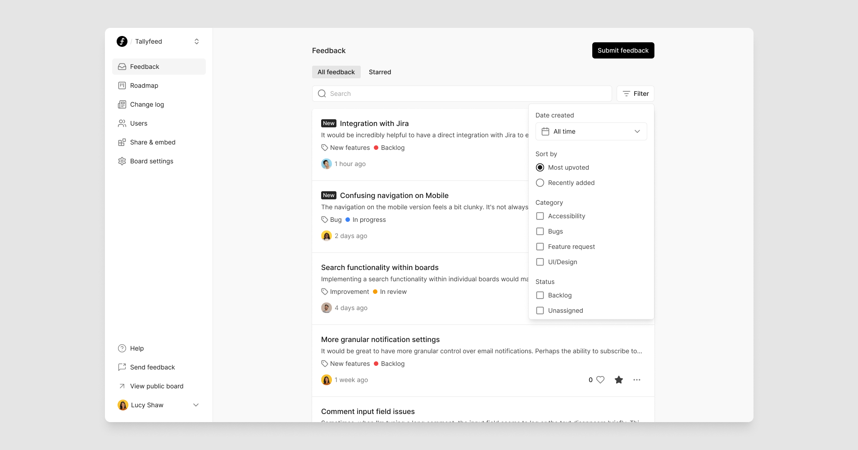Star the granular notification settings post
The image size is (858, 450).
click(619, 380)
